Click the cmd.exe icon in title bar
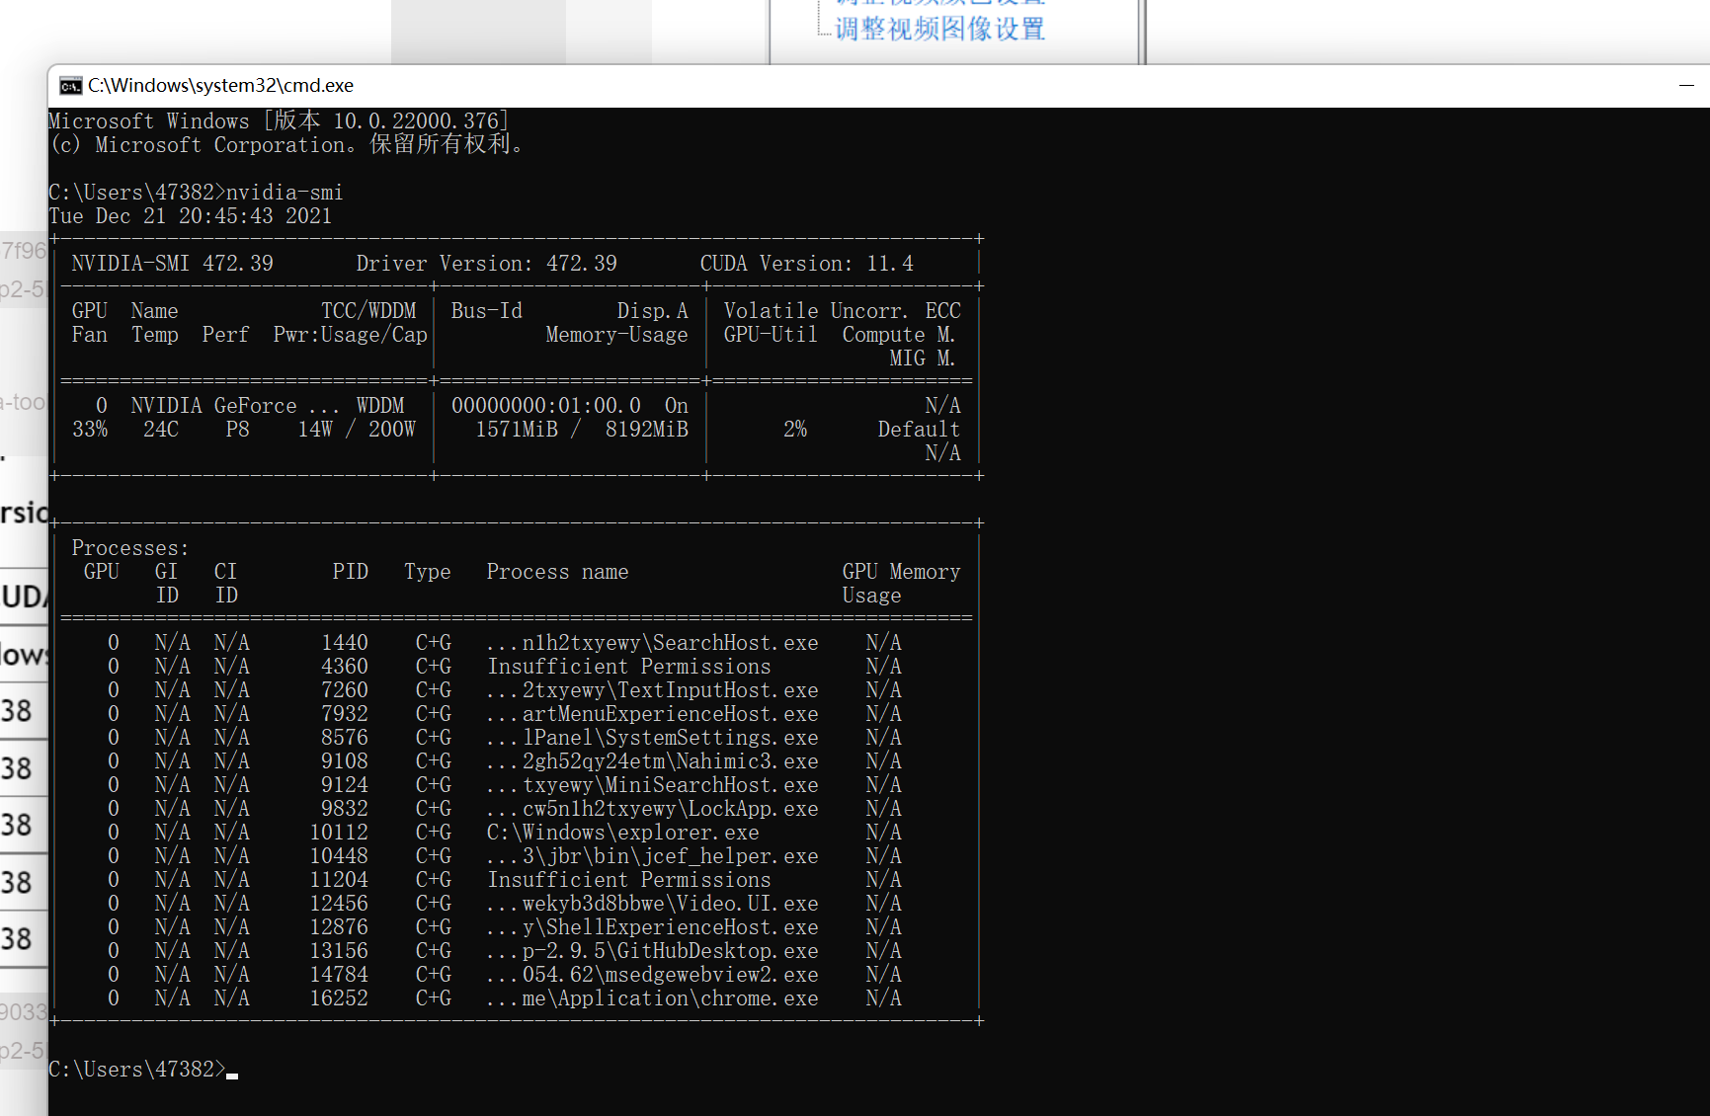The width and height of the screenshot is (1710, 1116). pyautogui.click(x=70, y=86)
